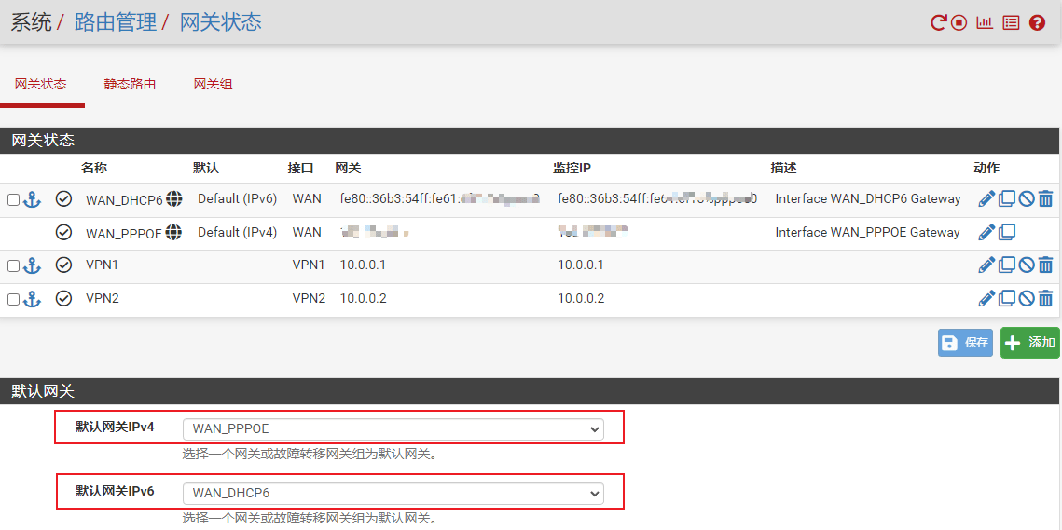The height and width of the screenshot is (530, 1062).
Task: Switch to the 静态路由 tab
Action: [x=130, y=84]
